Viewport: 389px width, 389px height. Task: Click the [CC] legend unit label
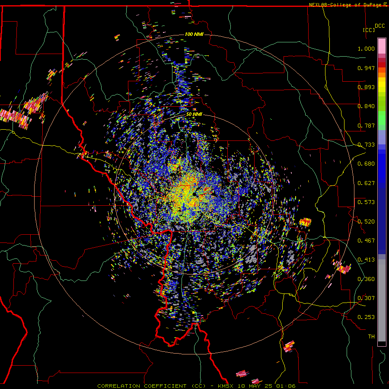[369, 30]
